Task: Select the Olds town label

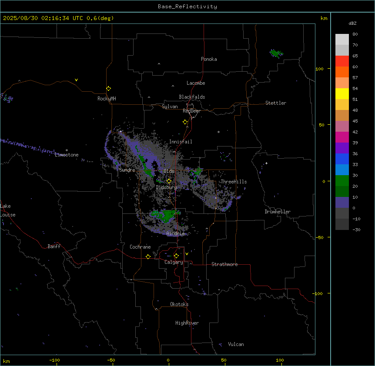Action: 169,171
